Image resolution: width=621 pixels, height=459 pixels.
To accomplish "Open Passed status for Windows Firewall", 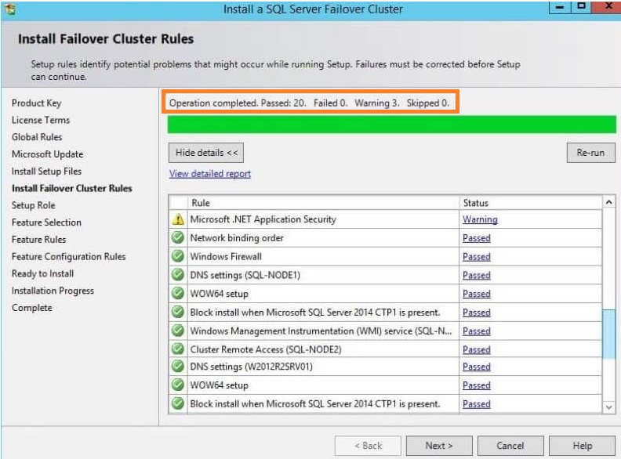I will click(x=477, y=256).
